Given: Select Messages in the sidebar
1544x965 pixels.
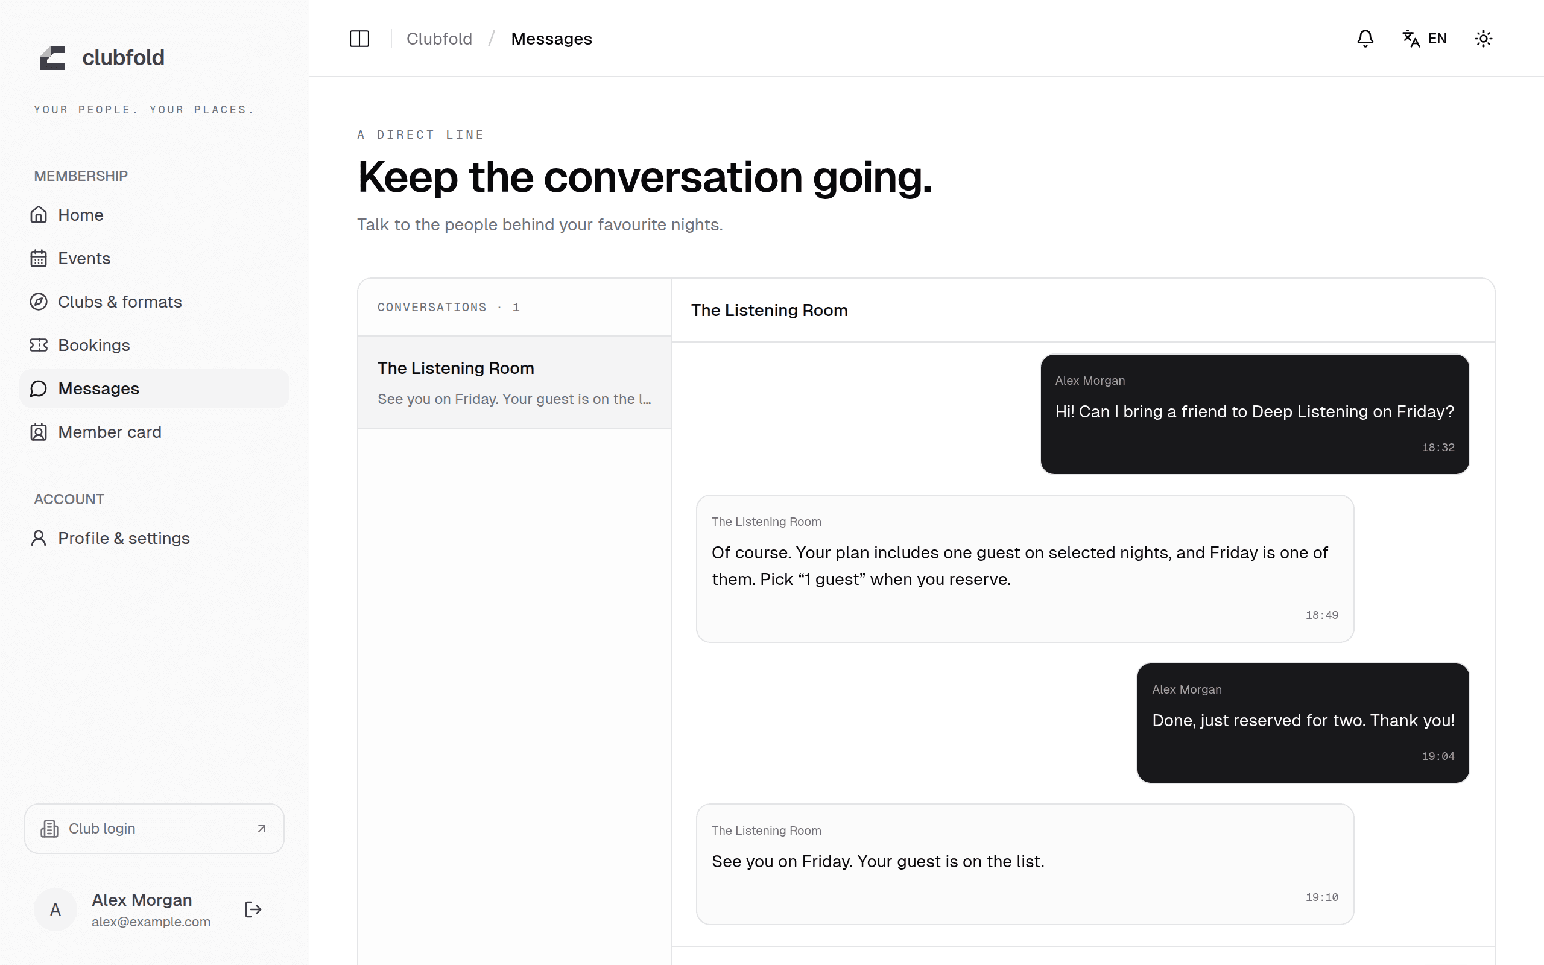Looking at the screenshot, I should tap(154, 388).
